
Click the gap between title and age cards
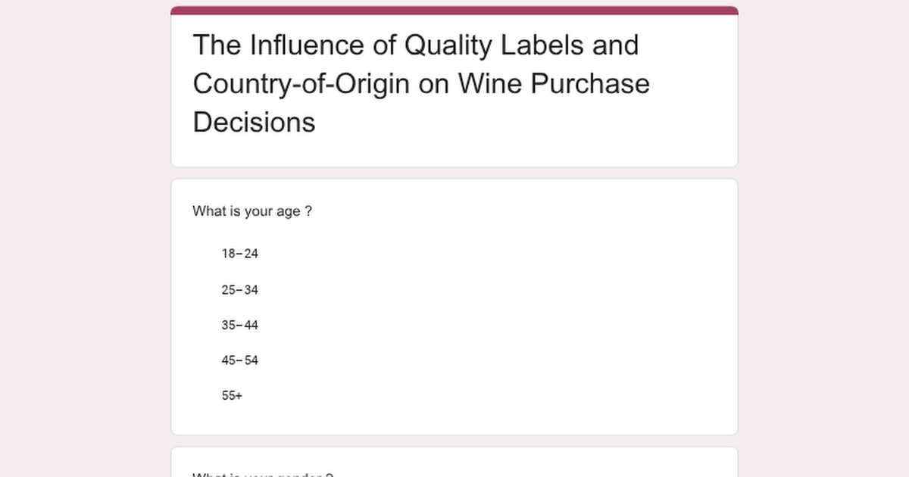tap(454, 173)
